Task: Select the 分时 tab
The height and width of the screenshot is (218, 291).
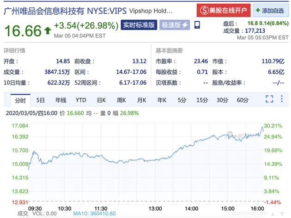Action: tap(20, 100)
